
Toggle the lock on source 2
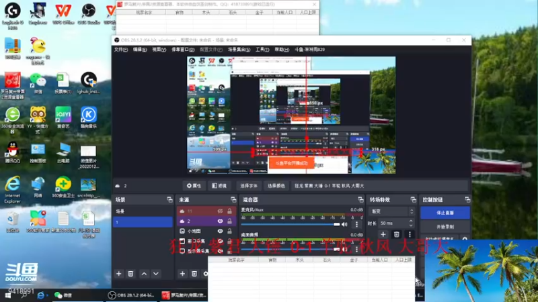[229, 221]
